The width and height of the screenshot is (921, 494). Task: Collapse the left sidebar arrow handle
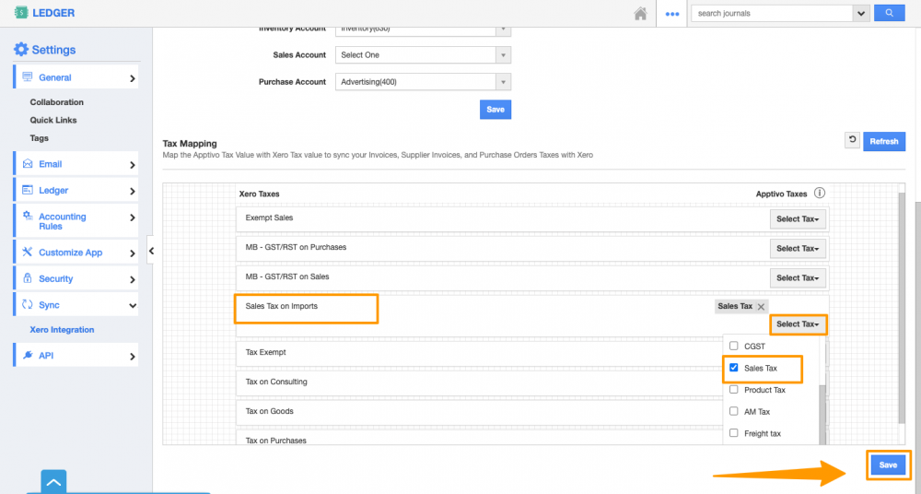click(x=151, y=251)
